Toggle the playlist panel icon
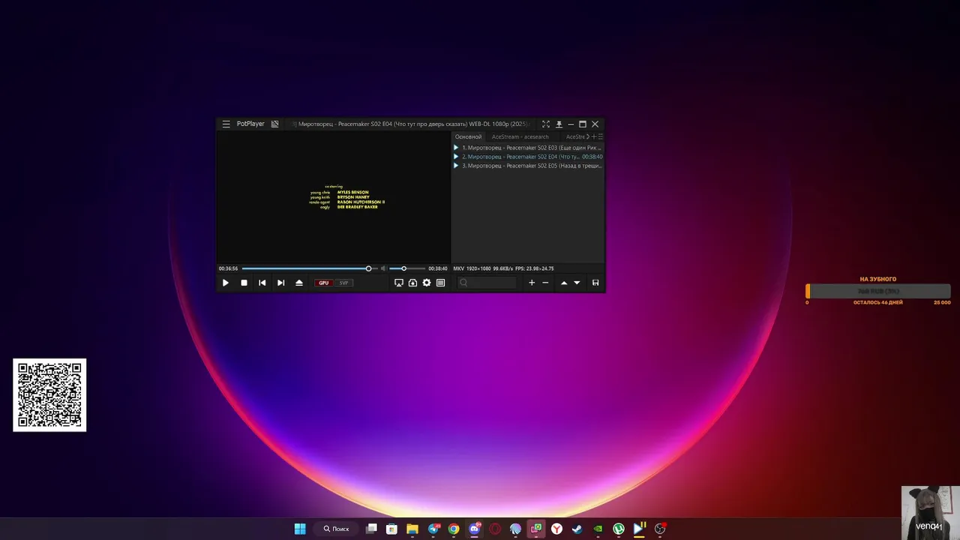The image size is (960, 540). [x=441, y=283]
